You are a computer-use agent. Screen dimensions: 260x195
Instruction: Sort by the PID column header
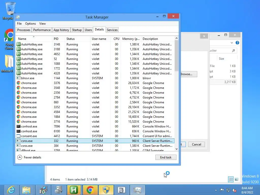pos(58,39)
